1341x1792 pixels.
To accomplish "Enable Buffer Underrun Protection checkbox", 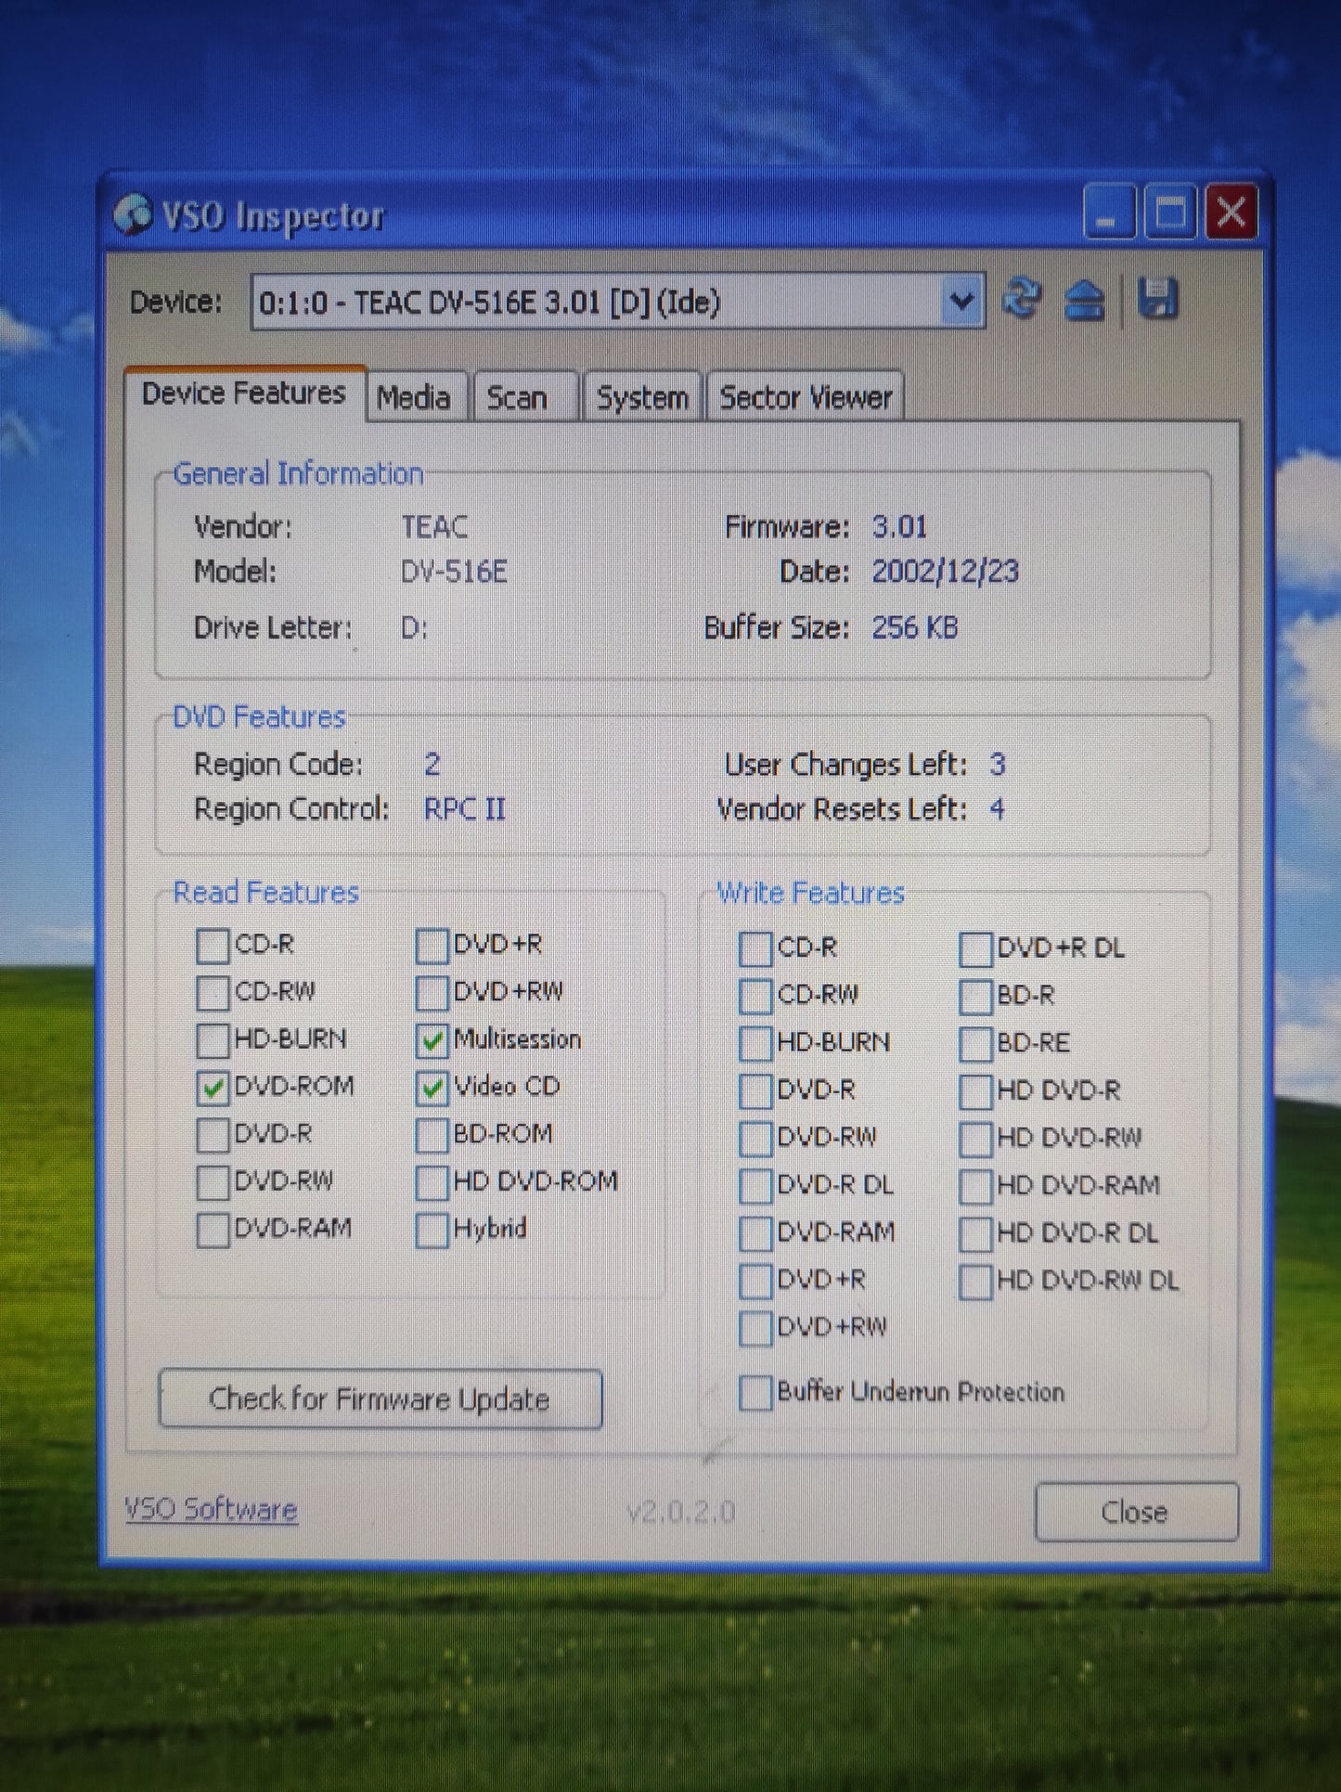I will 754,1392.
